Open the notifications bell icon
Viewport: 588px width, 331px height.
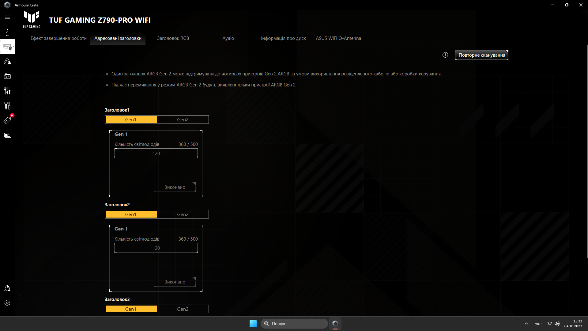tap(7, 288)
